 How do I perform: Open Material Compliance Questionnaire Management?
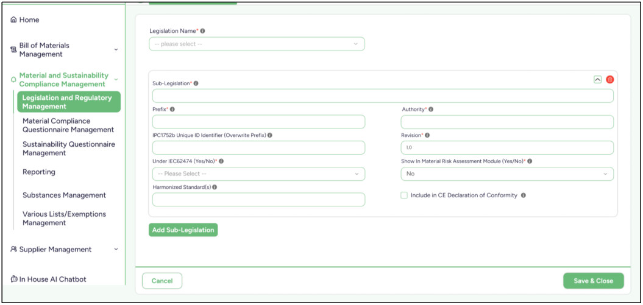click(68, 125)
